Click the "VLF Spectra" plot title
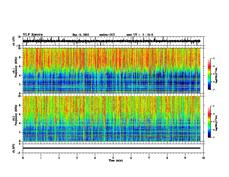 pos(33,35)
